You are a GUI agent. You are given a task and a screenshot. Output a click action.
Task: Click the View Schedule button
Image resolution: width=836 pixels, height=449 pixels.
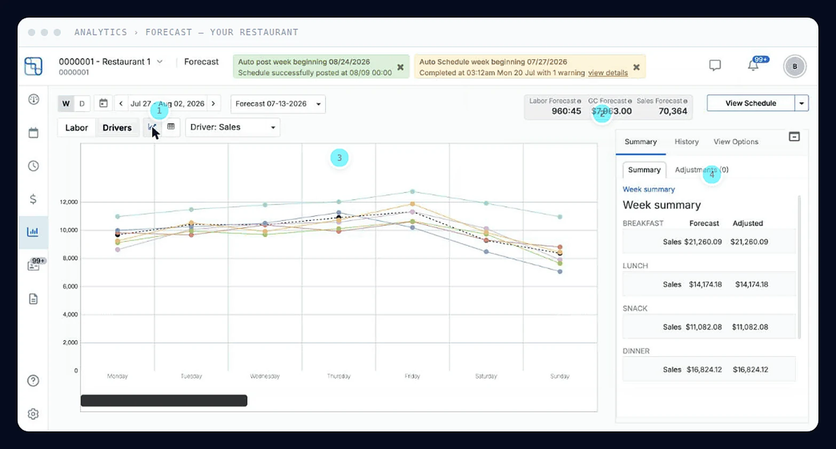pos(751,103)
